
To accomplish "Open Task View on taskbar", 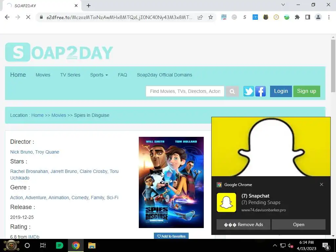I will tap(43, 245).
